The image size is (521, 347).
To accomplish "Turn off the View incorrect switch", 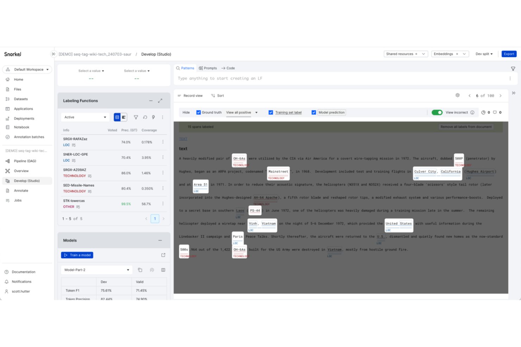I will pos(437,113).
